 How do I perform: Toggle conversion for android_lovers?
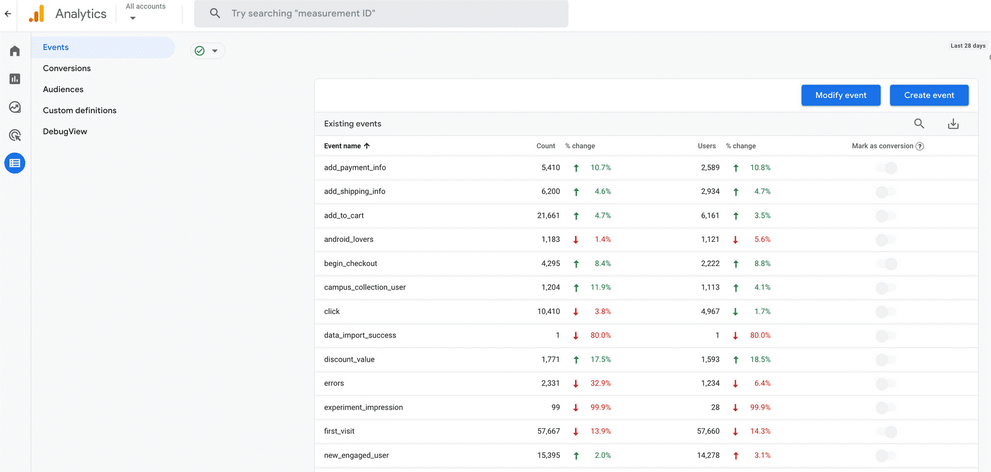click(x=886, y=240)
